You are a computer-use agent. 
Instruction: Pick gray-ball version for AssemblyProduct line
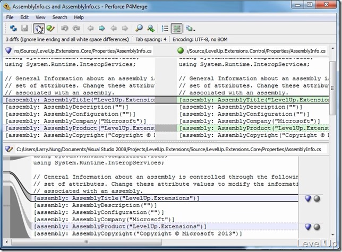[x=317, y=227]
